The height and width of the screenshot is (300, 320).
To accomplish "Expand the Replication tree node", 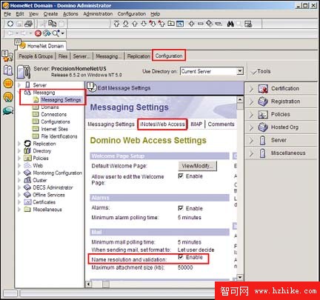I will (19, 144).
